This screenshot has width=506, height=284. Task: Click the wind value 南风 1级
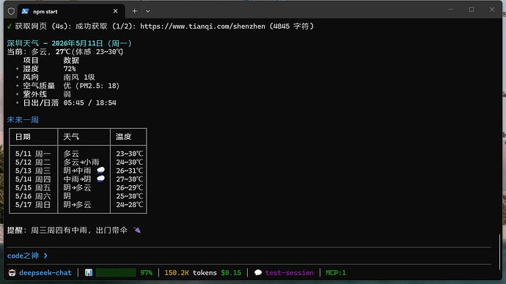(79, 78)
